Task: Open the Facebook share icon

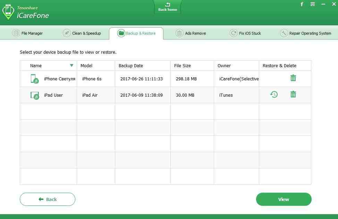Action: [x=302, y=4]
